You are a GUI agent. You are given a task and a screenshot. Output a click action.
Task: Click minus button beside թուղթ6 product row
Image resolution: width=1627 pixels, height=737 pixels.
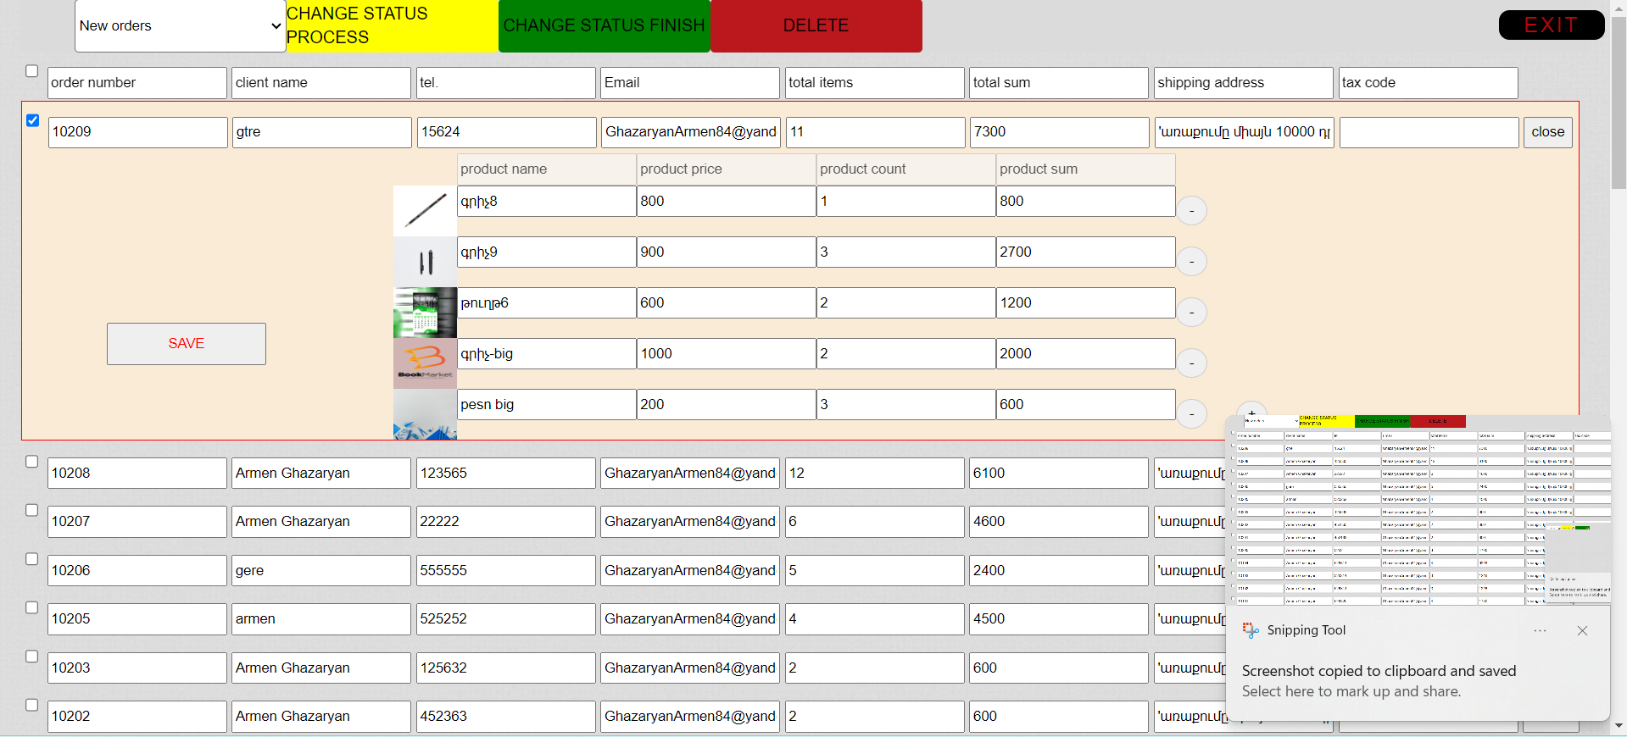1191,312
